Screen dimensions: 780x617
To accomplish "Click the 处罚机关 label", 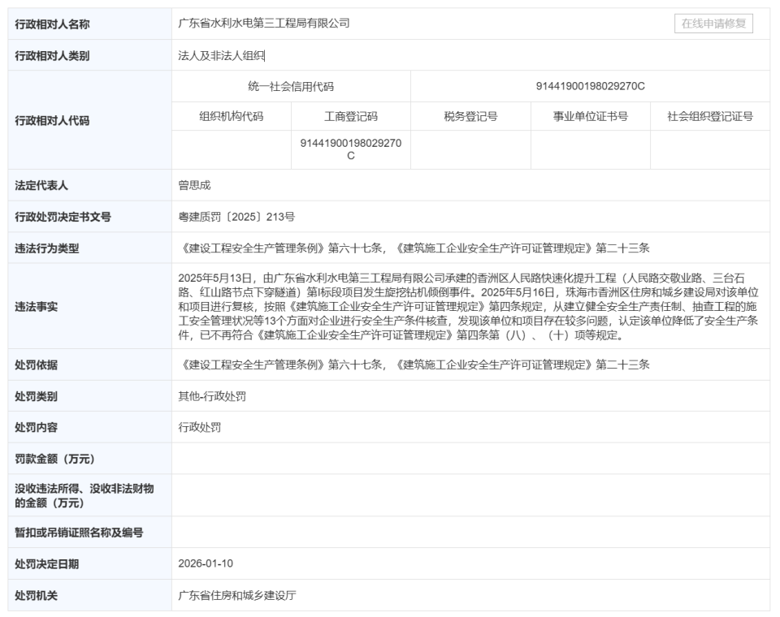I will click(37, 596).
